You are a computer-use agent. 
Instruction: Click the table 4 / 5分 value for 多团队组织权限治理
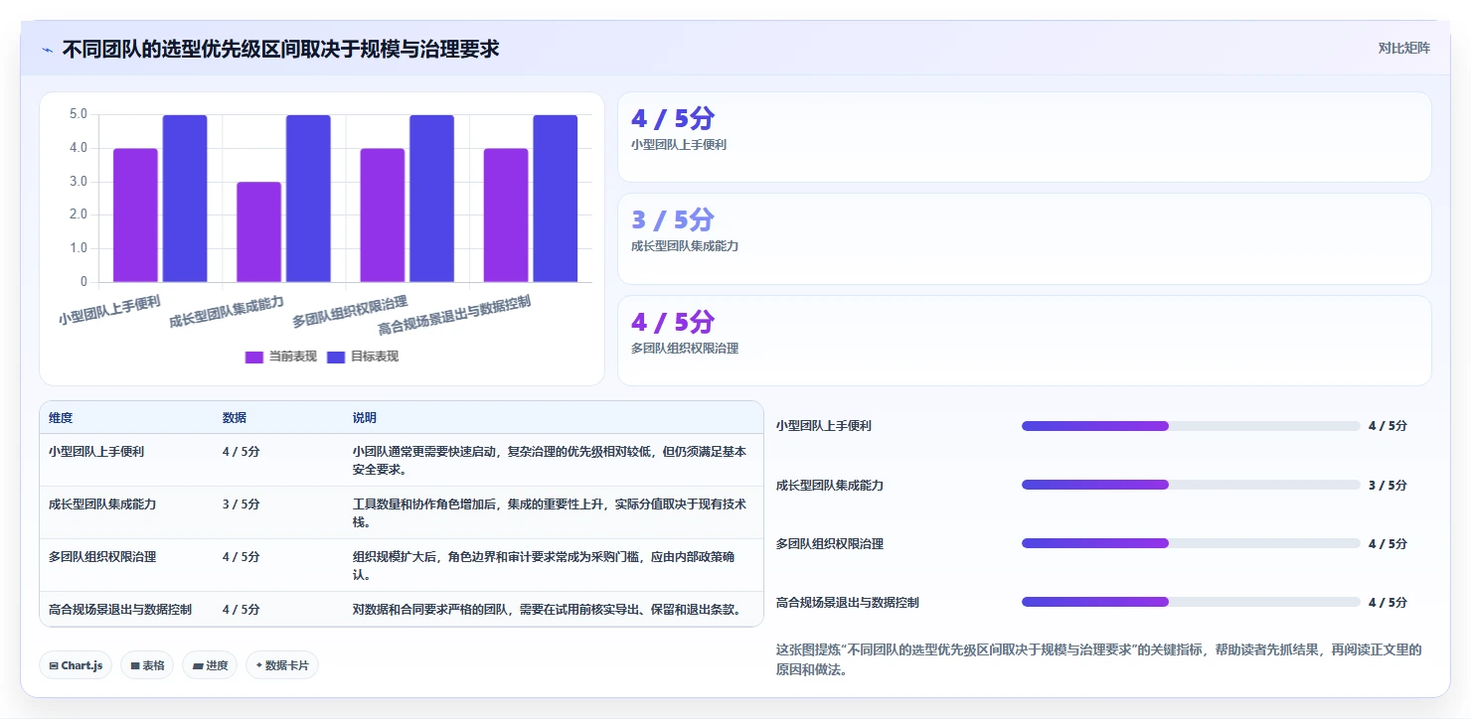[x=242, y=556]
